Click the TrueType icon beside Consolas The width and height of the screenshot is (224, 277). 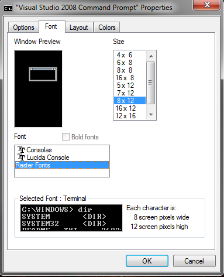(21, 150)
